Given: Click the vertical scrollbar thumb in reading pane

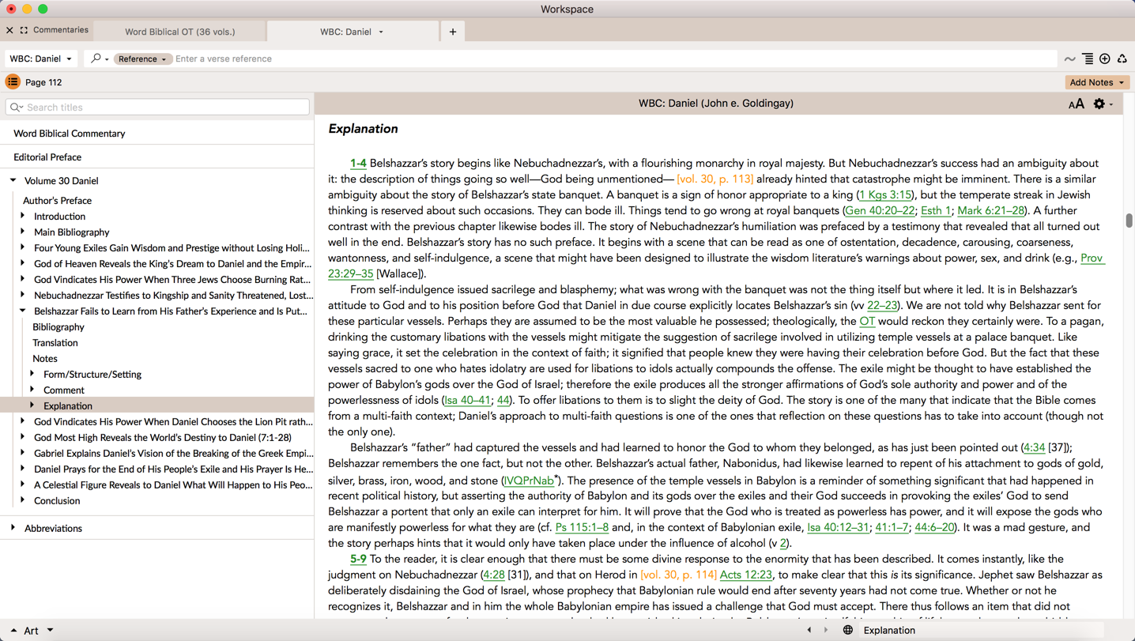Looking at the screenshot, I should [1129, 221].
